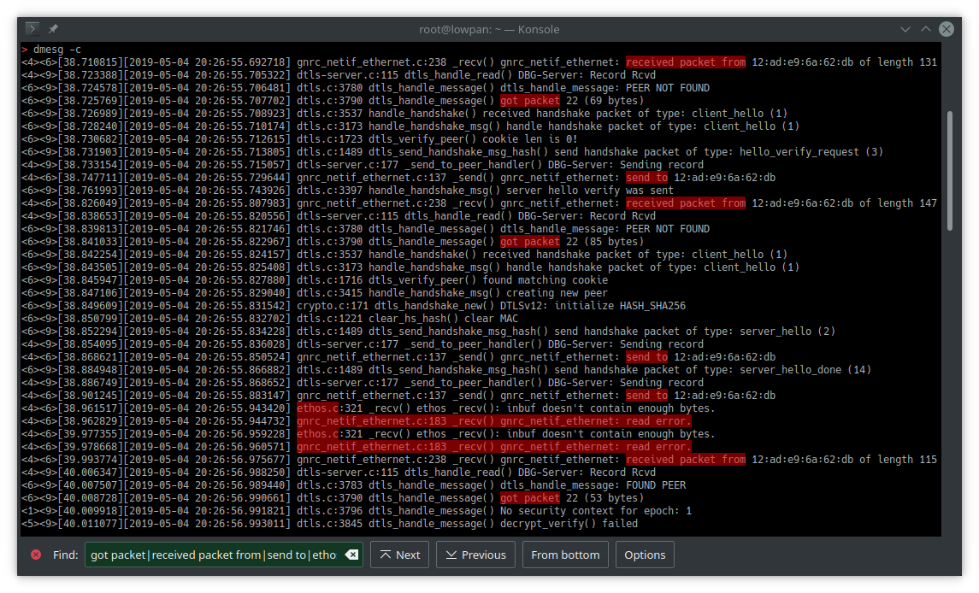This screenshot has height=593, width=979.
Task: Toggle the pin window icon in title bar
Action: [x=53, y=29]
